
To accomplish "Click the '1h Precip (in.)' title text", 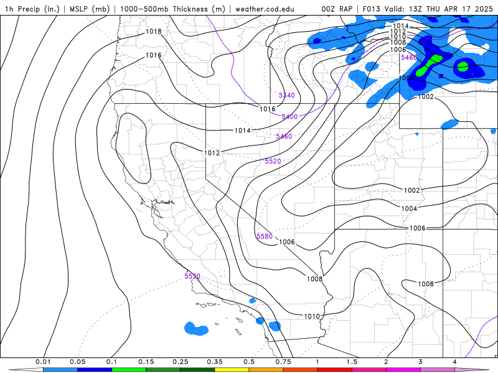I will pos(32,9).
